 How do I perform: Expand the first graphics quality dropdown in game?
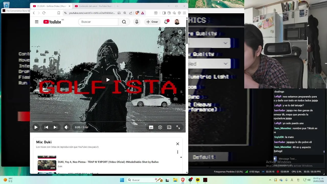(x=209, y=43)
